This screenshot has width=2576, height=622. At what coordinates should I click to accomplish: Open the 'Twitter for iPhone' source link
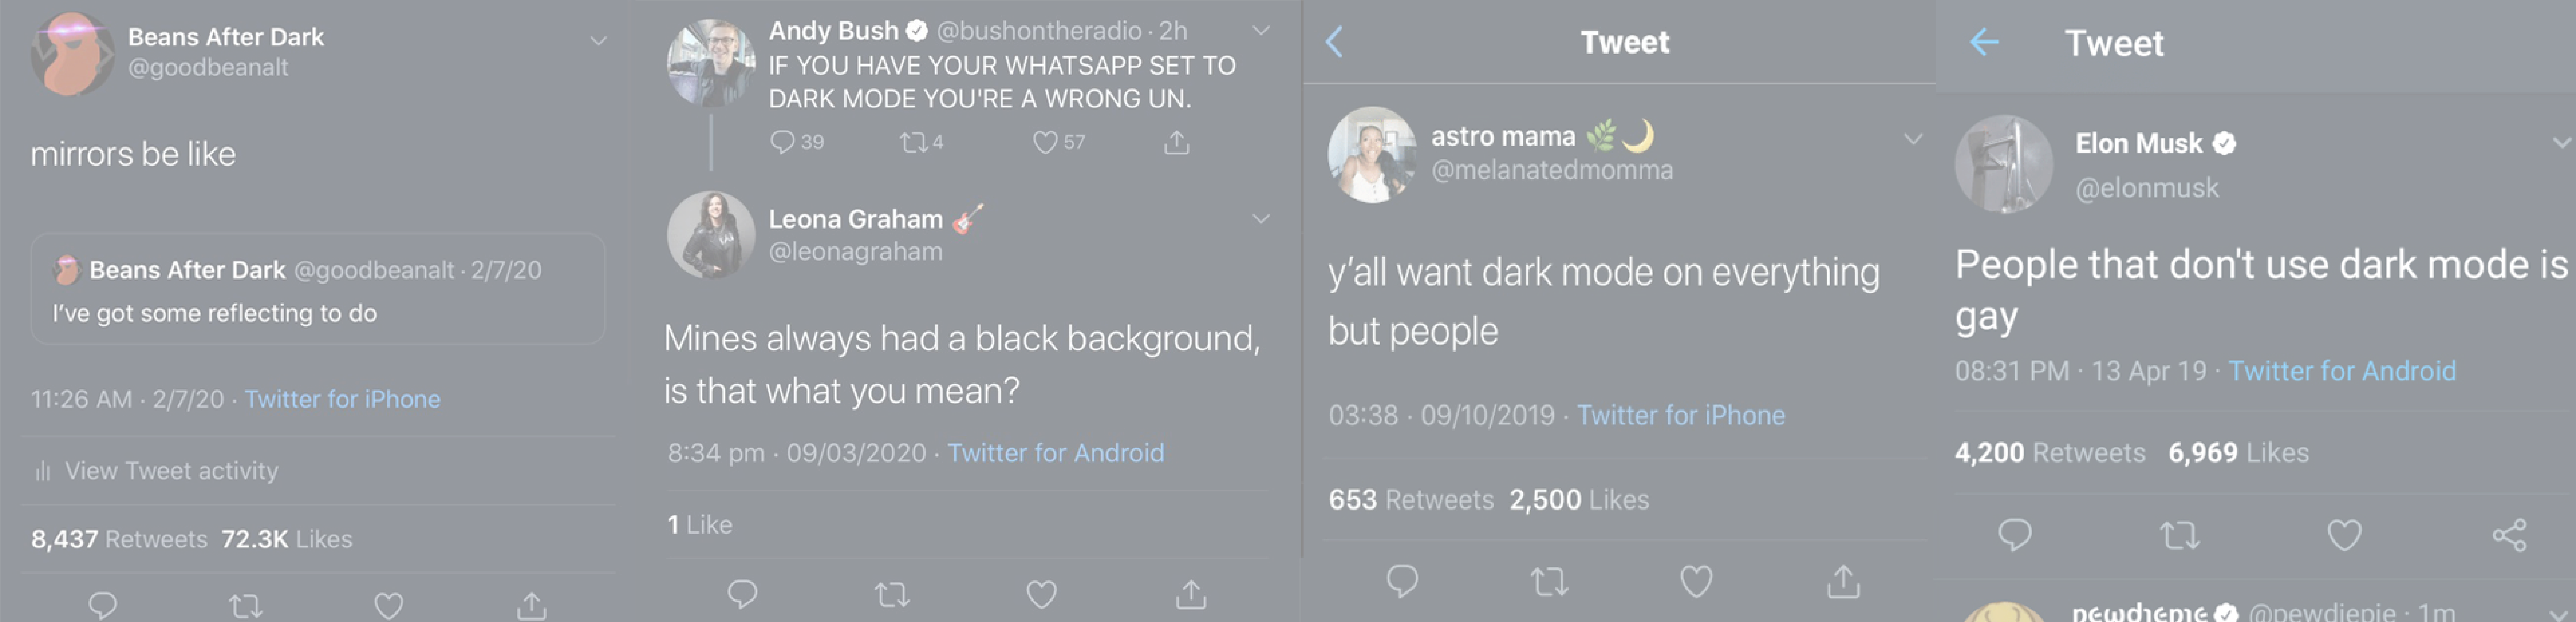pos(342,399)
